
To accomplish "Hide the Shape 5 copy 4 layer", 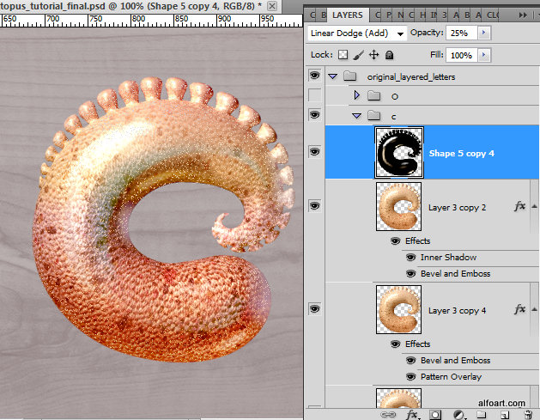I will point(314,152).
